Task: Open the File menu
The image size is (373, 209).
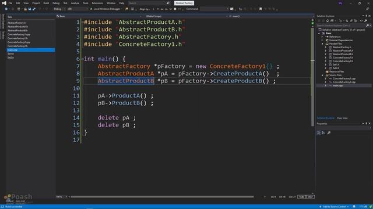Action: point(10,3)
